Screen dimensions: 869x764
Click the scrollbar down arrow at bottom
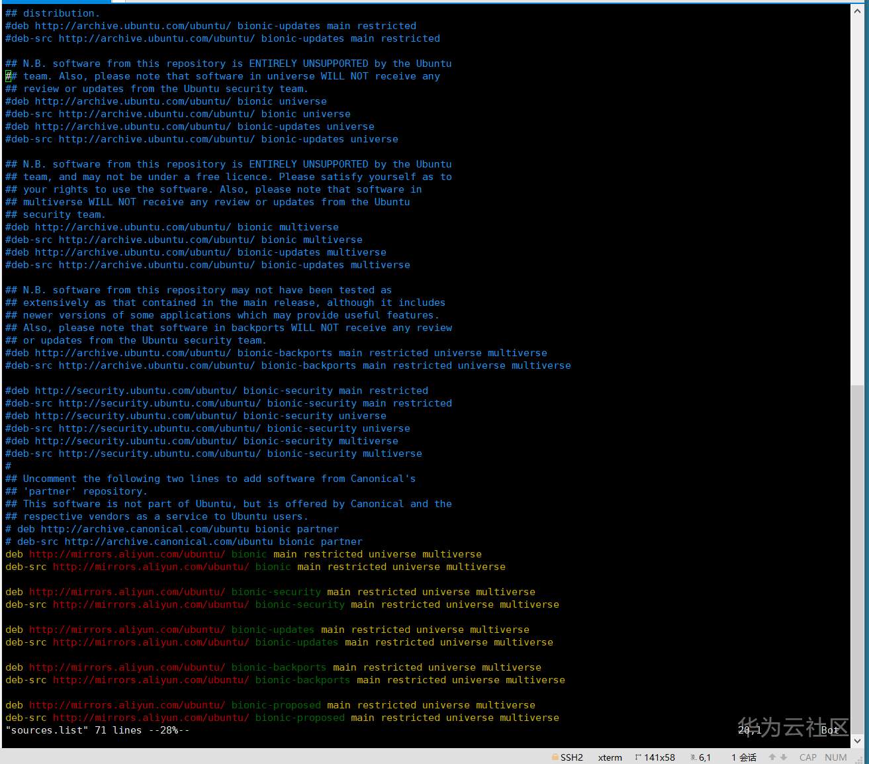pyautogui.click(x=858, y=741)
